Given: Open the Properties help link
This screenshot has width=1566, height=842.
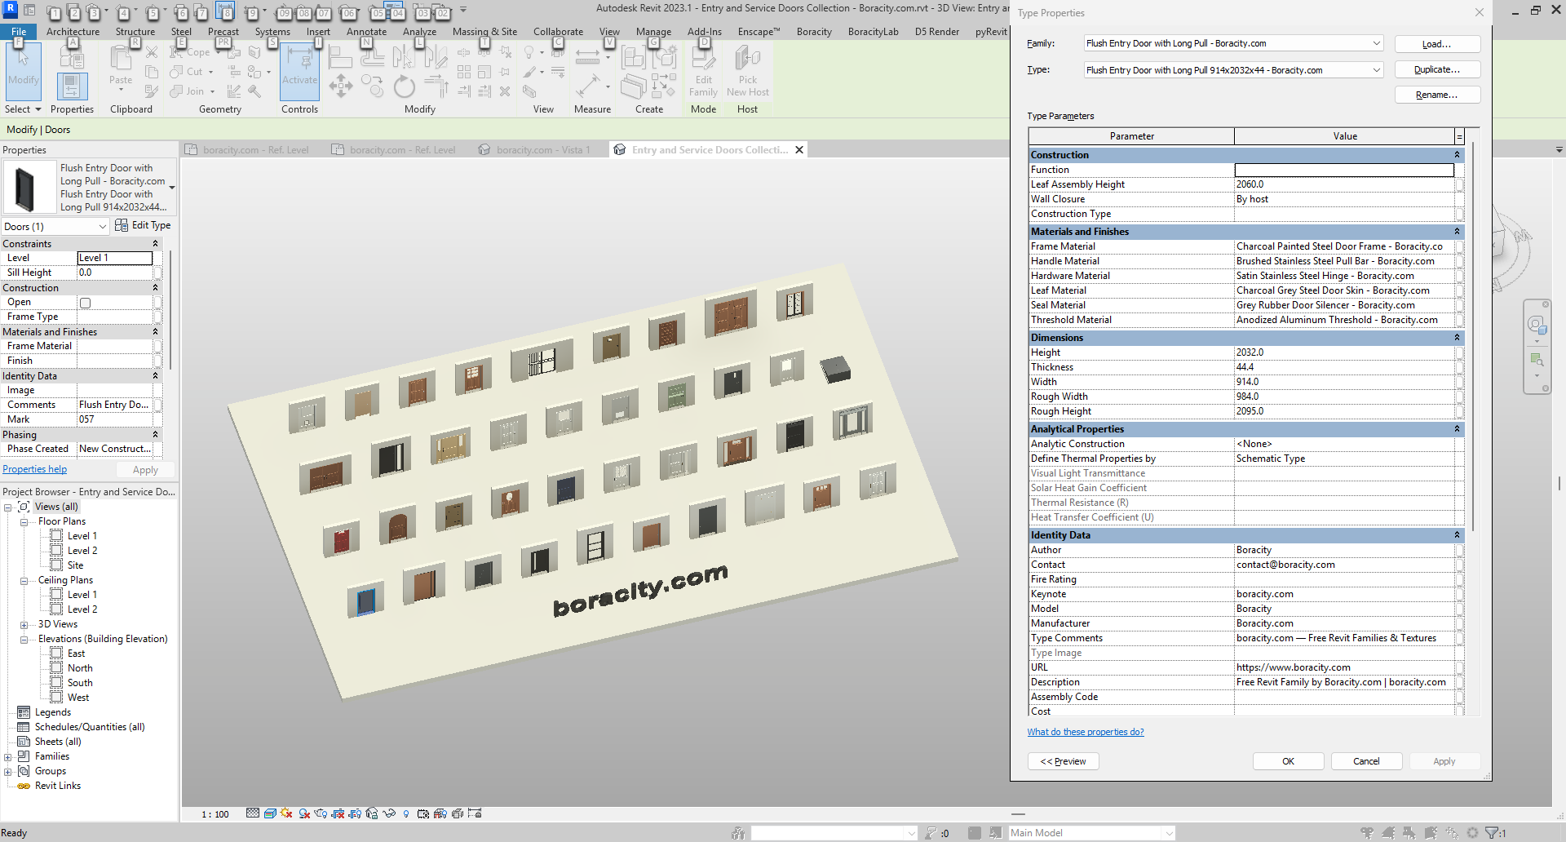Looking at the screenshot, I should pyautogui.click(x=34, y=469).
